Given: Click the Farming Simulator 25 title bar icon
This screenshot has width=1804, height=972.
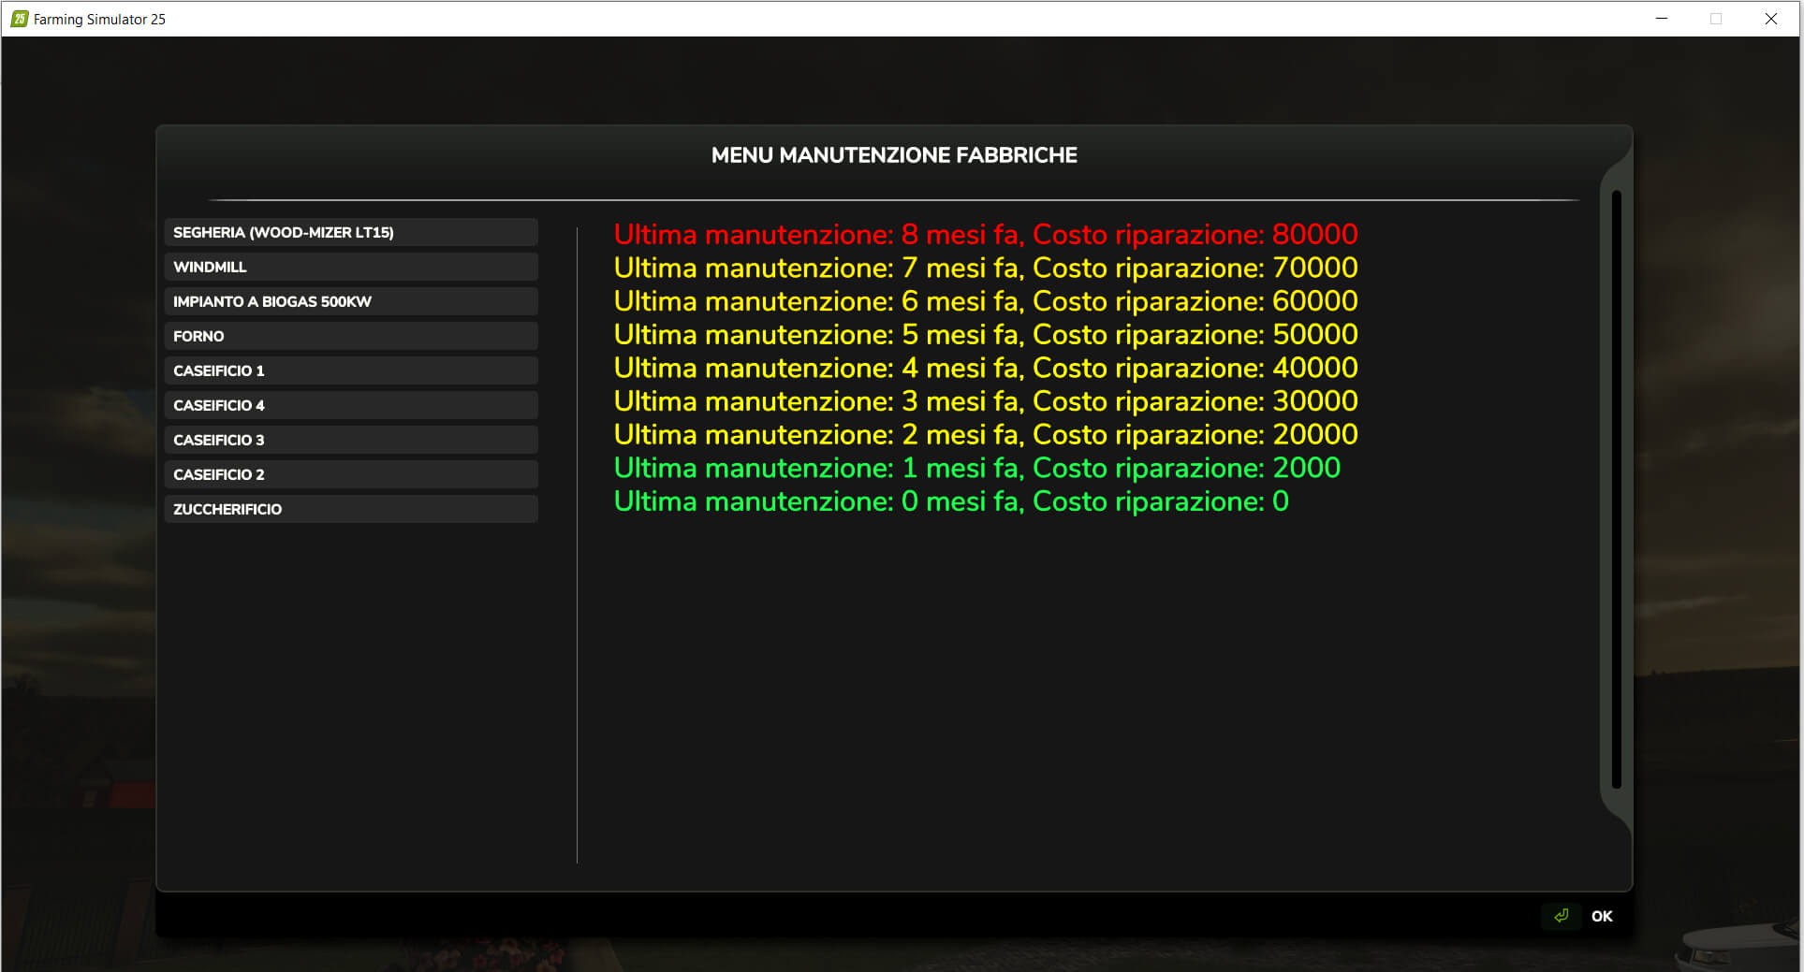Looking at the screenshot, I should pyautogui.click(x=19, y=19).
